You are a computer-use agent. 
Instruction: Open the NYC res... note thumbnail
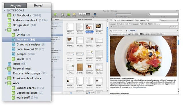coord(70,27)
